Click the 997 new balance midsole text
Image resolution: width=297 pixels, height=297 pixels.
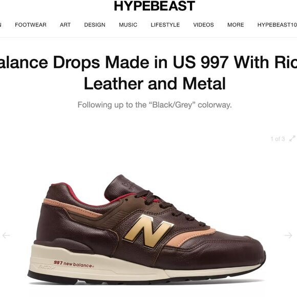[74, 264]
